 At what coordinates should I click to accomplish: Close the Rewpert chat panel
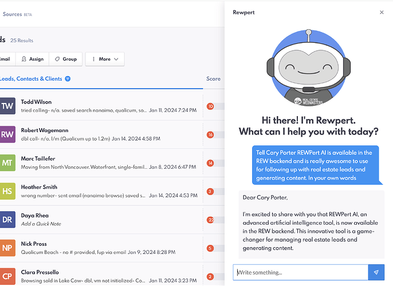point(382,12)
